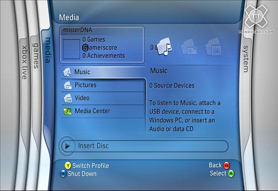Image resolution: width=278 pixels, height=191 pixels.
Task: Open the system blade
Action: pyautogui.click(x=245, y=59)
